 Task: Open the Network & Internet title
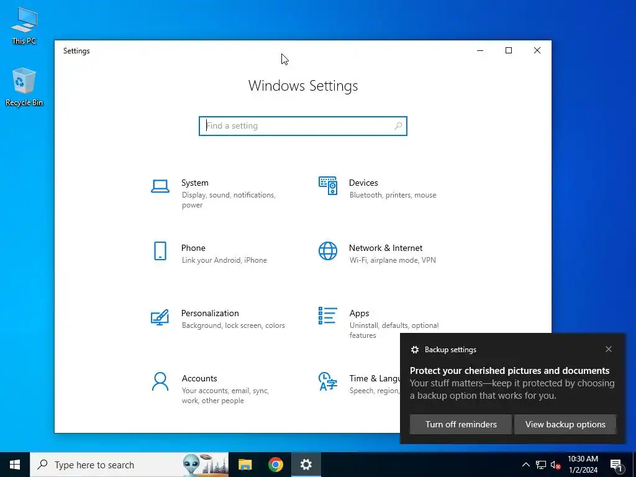click(386, 248)
